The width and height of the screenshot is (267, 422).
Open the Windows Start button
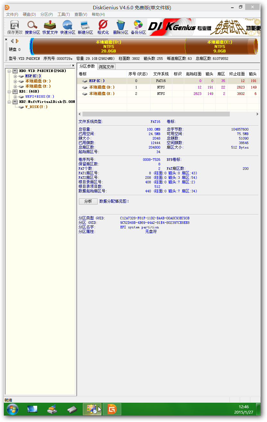13,409
